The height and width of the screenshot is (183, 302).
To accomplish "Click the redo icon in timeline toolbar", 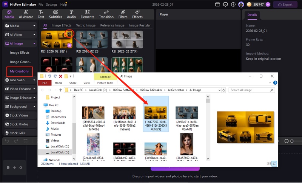I will 16,141.
